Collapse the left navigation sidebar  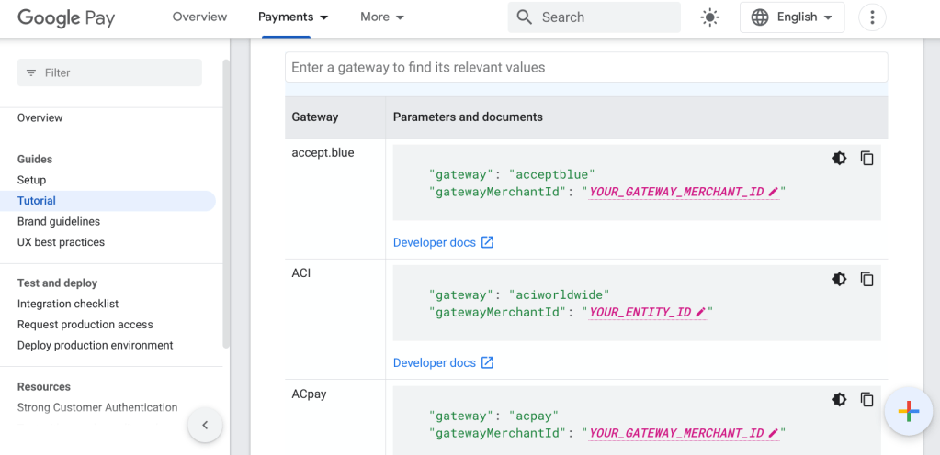click(205, 425)
